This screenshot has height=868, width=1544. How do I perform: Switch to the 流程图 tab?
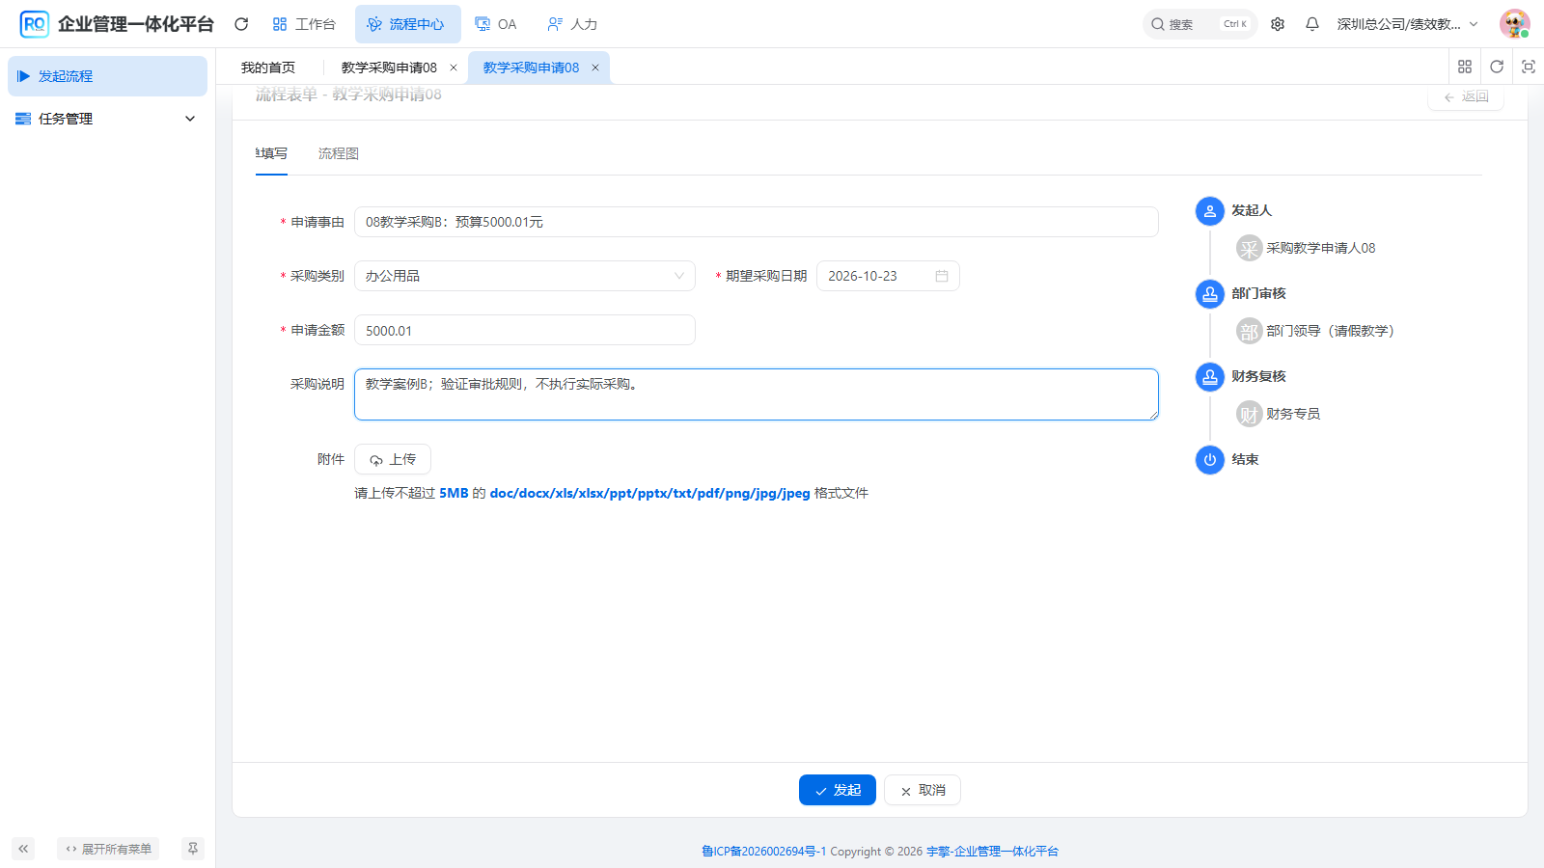pyautogui.click(x=339, y=153)
